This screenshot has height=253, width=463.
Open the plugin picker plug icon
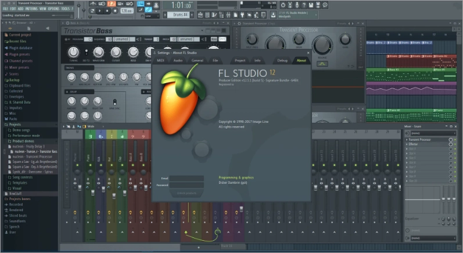[242, 15]
